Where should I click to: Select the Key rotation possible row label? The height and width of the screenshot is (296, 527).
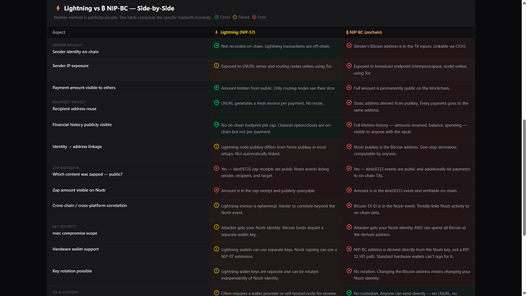click(x=72, y=271)
